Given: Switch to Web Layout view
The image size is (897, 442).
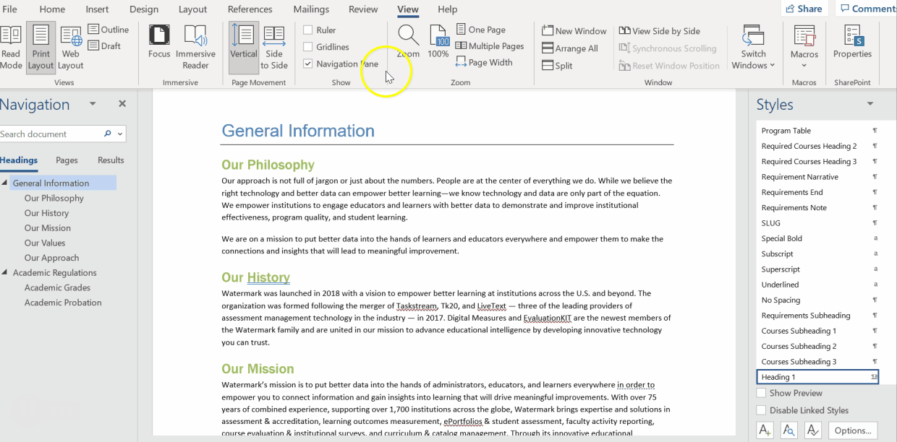Looking at the screenshot, I should [x=71, y=48].
